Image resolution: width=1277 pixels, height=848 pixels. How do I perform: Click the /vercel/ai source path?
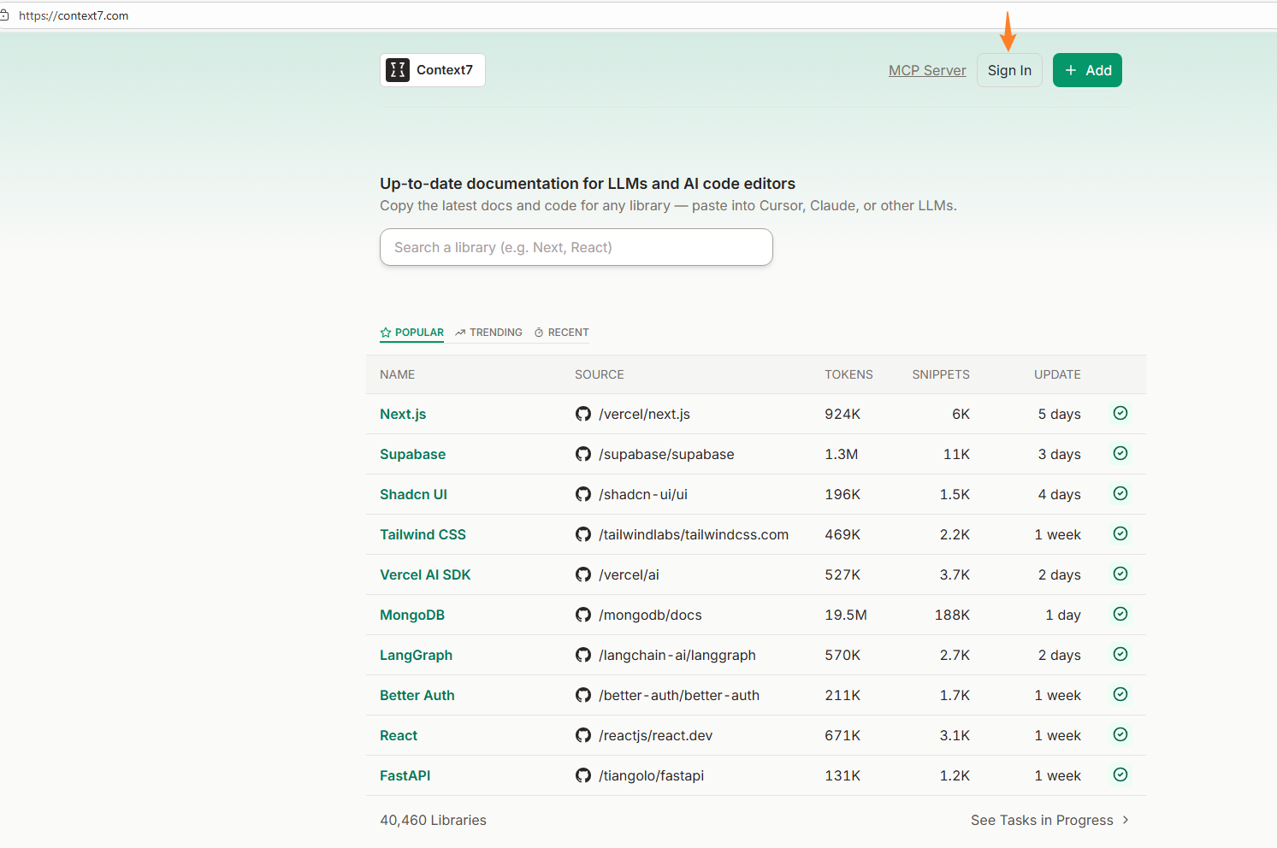click(629, 574)
